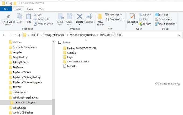Viewport: 183px width, 115px height.
Task: Select the MediaId file
Action: pyautogui.click(x=70, y=66)
